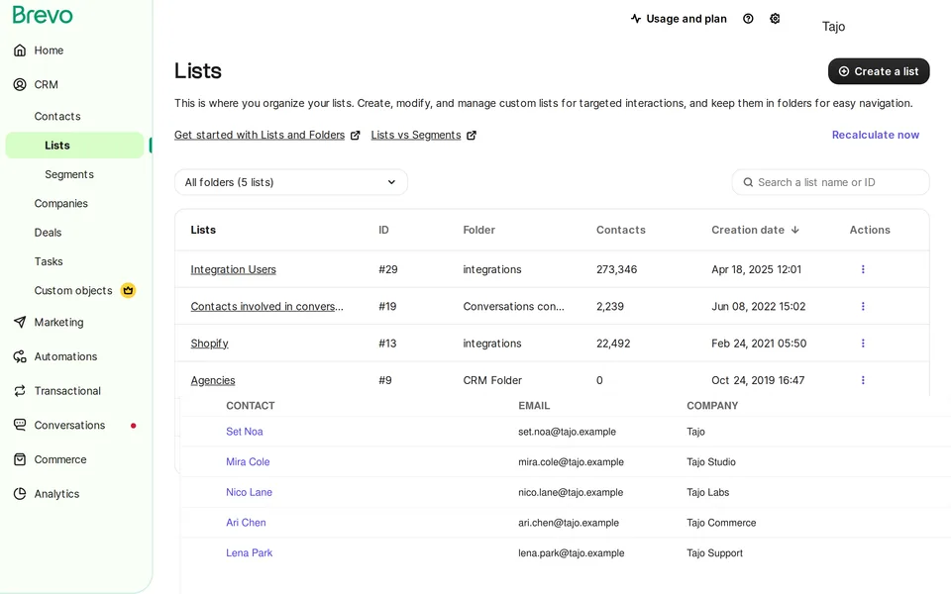Click the crown badge beside Custom objects
Viewport: 951px width, 594px height.
[128, 290]
